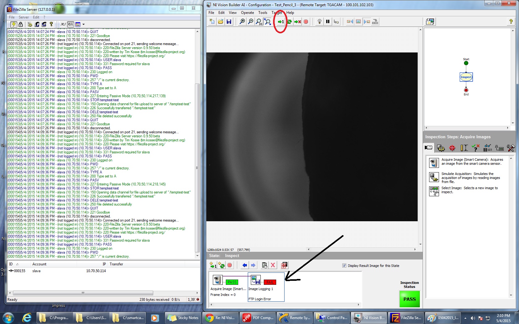Open FileZilla server settings icon
Viewport: 519px width, 324px height.
[30, 24]
